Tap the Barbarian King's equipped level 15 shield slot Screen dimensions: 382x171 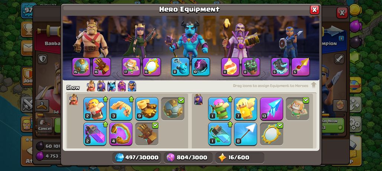point(81,67)
